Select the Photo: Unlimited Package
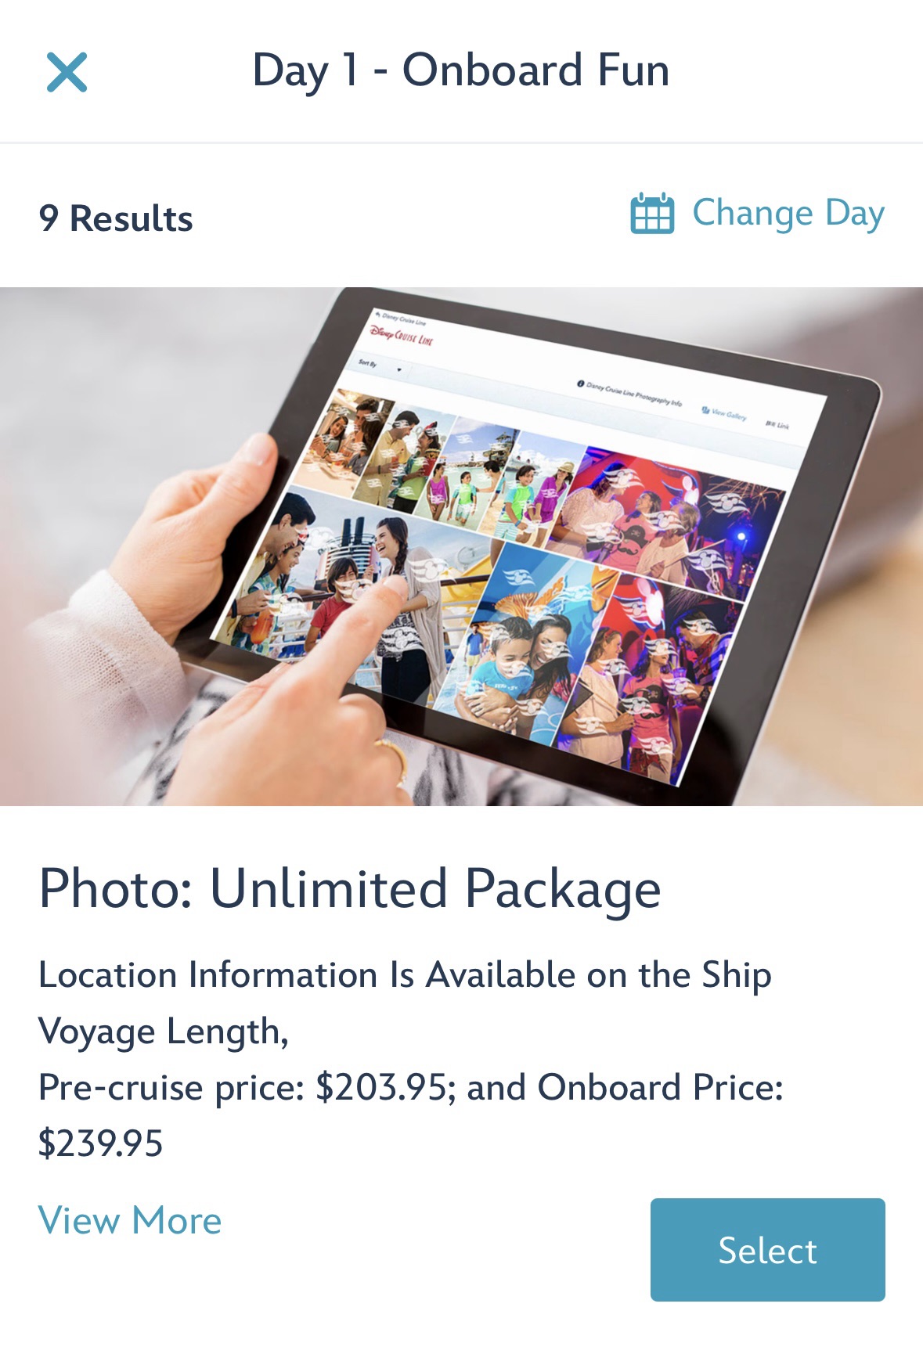The width and height of the screenshot is (923, 1354). 767,1249
